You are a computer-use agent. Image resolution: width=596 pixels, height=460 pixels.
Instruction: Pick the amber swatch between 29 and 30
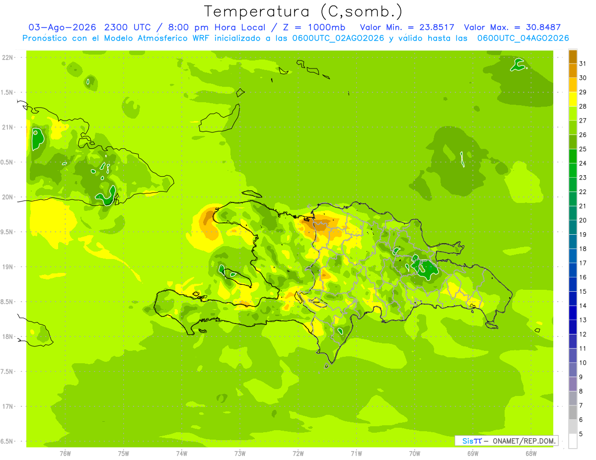(x=573, y=85)
